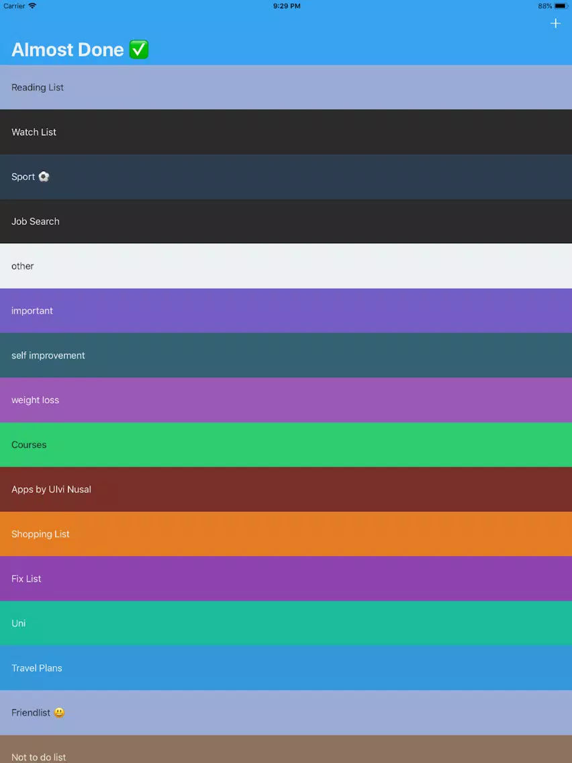Open the 'important' list
This screenshot has width=572, height=763.
286,310
